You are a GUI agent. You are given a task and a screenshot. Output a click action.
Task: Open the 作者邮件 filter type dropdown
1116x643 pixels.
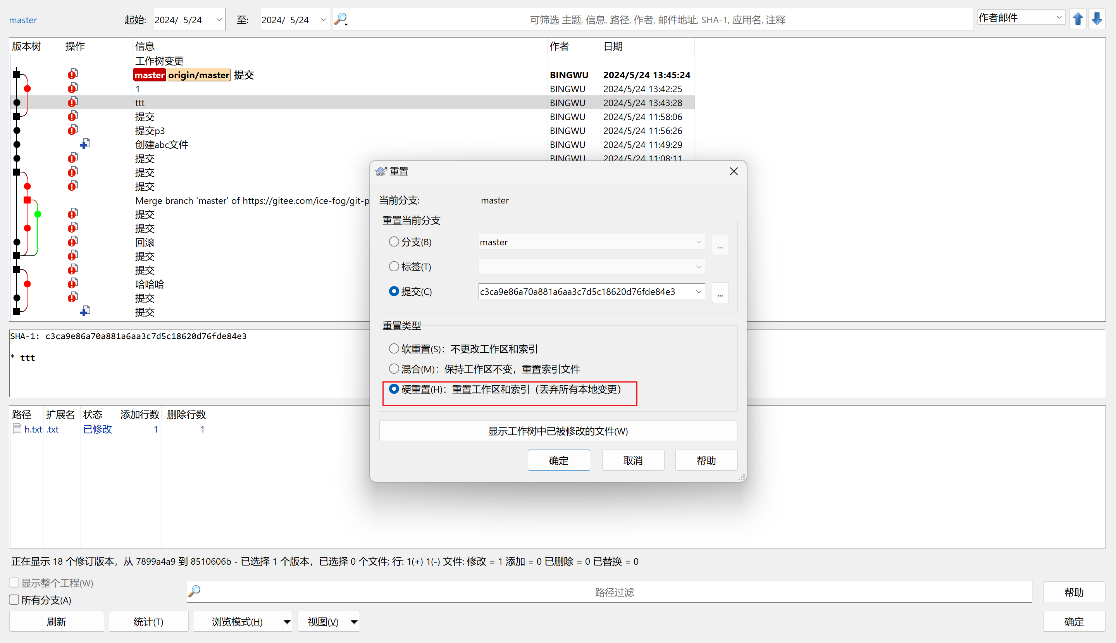click(x=1020, y=18)
